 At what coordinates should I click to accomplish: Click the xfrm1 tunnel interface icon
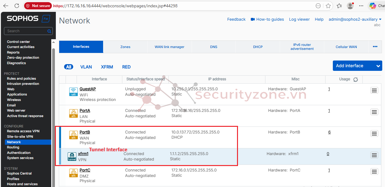point(72,156)
